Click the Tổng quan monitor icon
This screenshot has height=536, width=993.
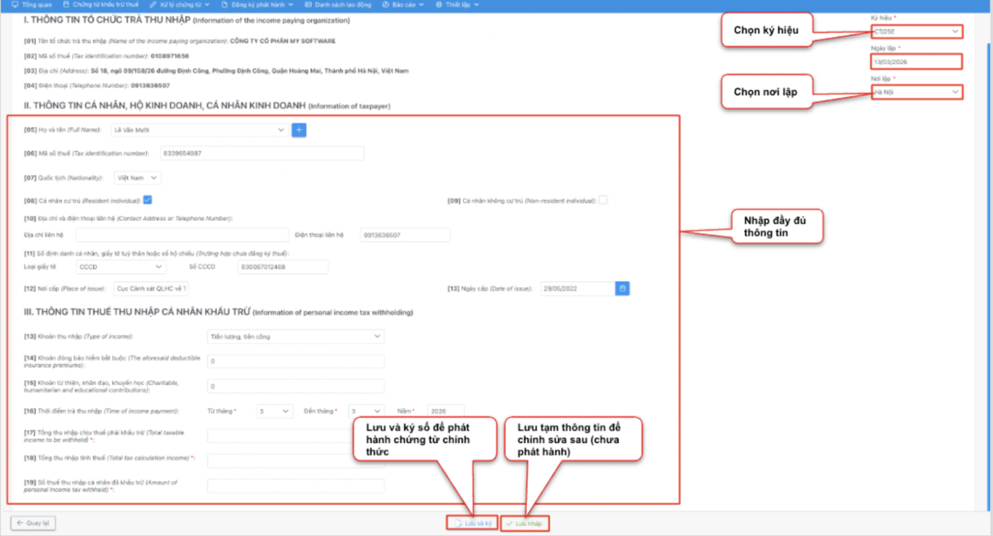[15, 5]
